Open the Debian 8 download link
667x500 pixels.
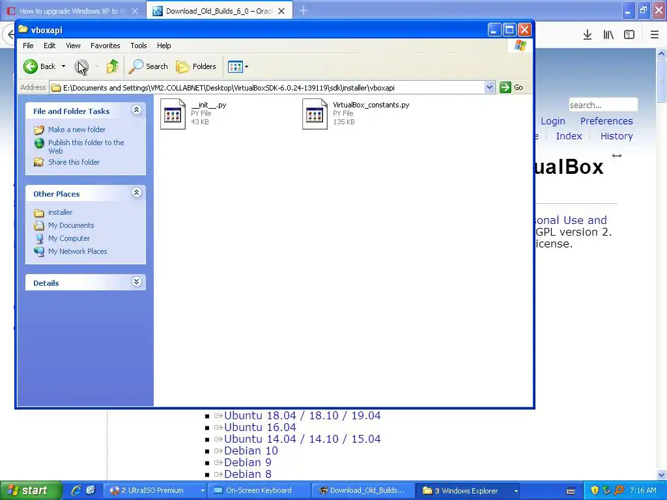tap(248, 474)
